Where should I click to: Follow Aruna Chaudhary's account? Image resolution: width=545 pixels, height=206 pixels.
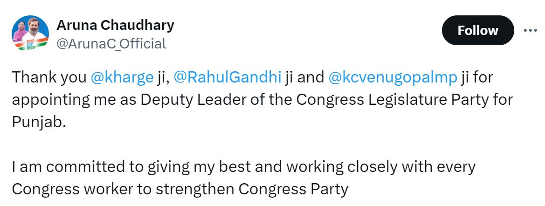(x=477, y=31)
